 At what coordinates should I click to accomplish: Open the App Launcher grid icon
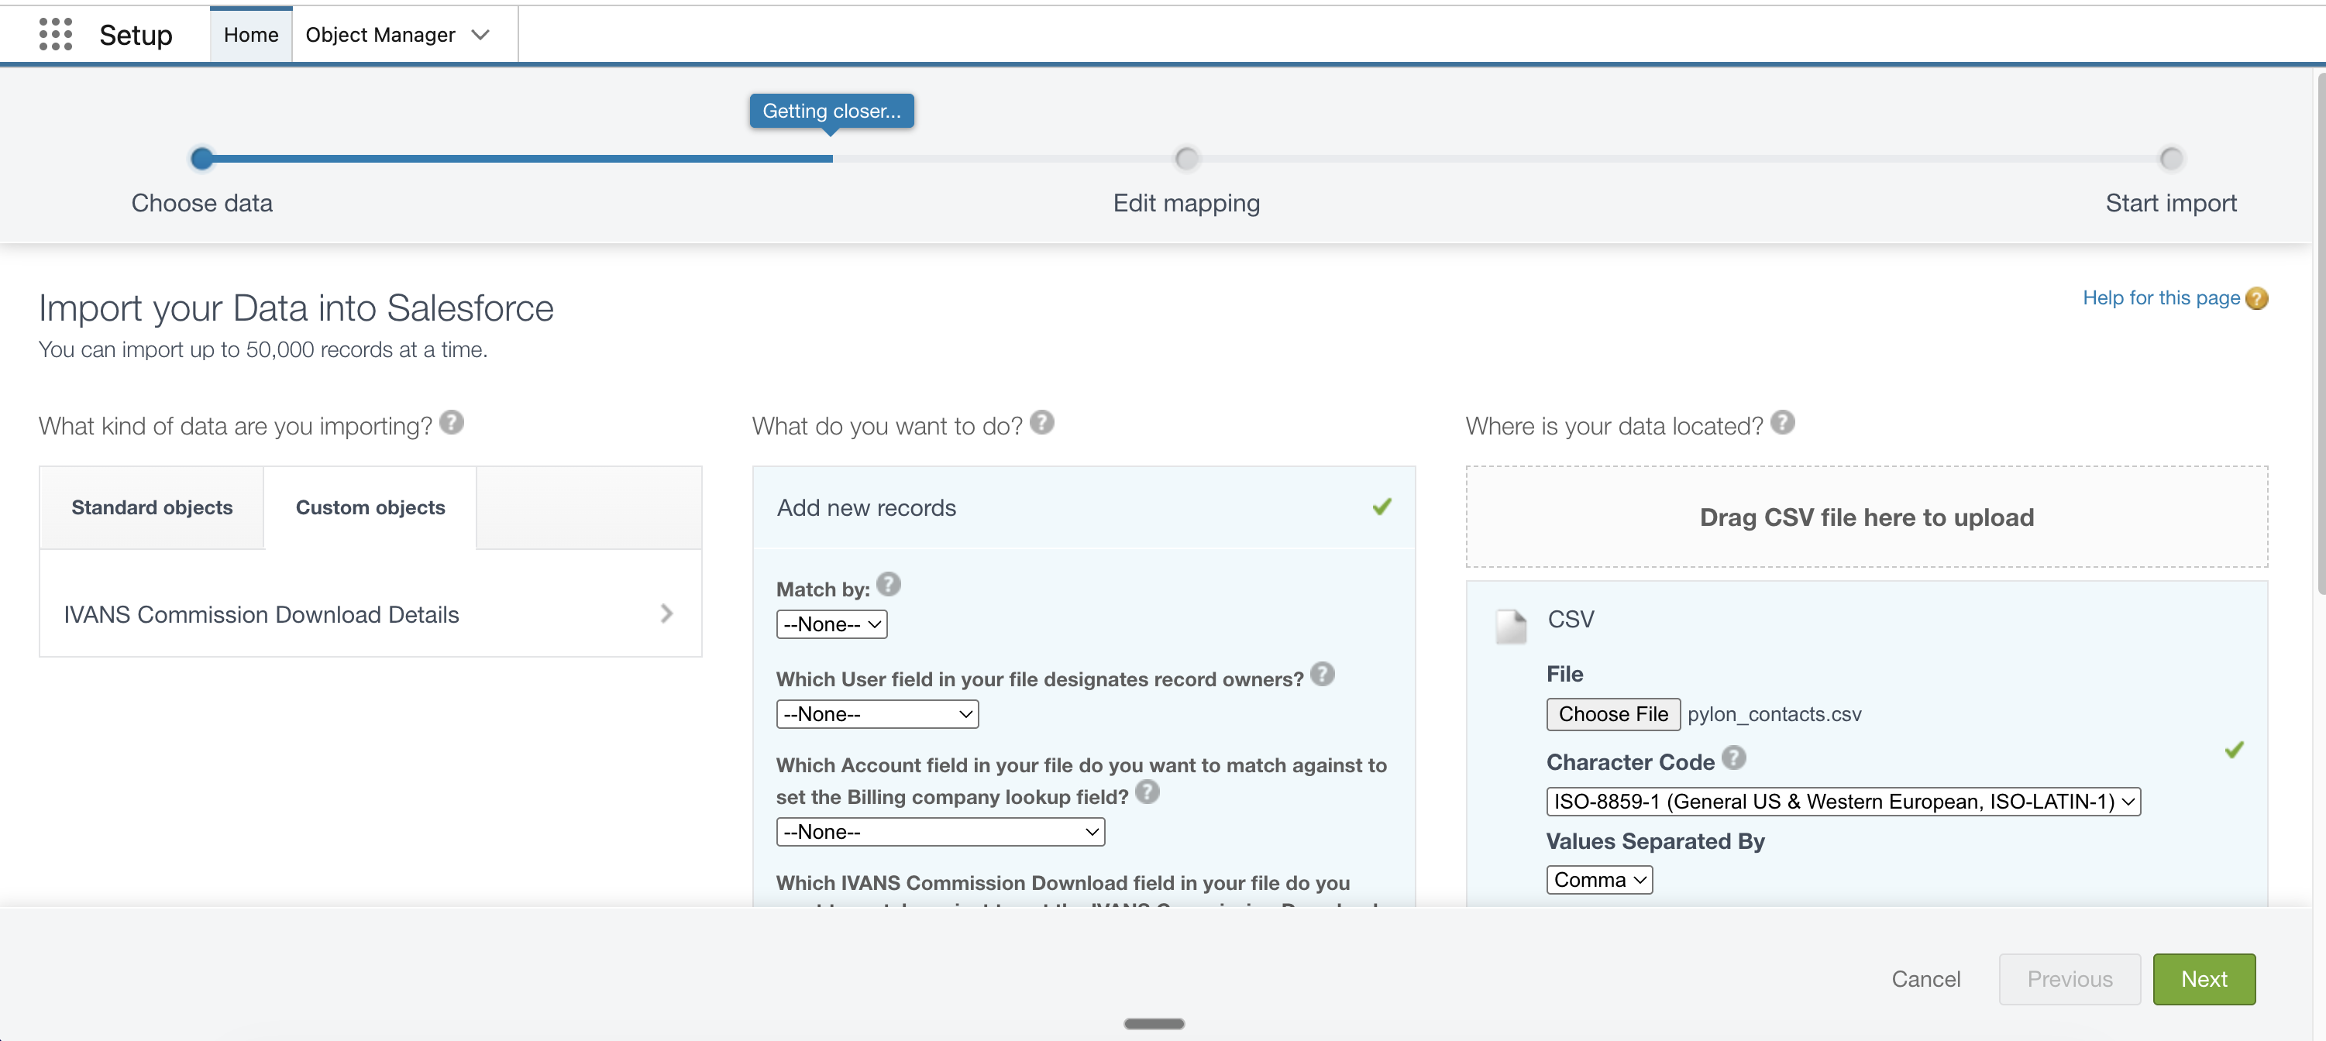click(x=56, y=34)
